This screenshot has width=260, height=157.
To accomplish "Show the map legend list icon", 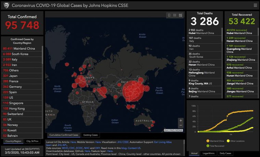I will 175,15.
